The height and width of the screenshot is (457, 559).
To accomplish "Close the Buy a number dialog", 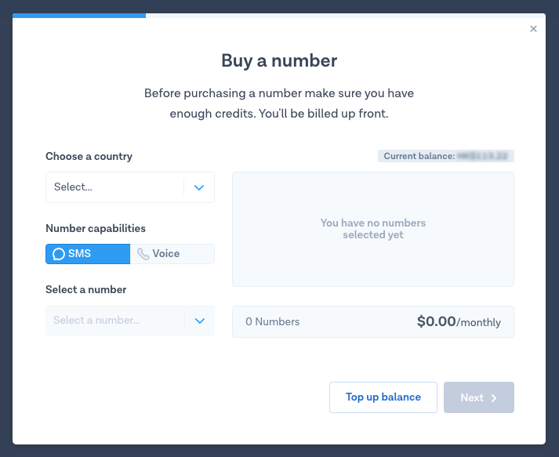I will click(x=534, y=29).
